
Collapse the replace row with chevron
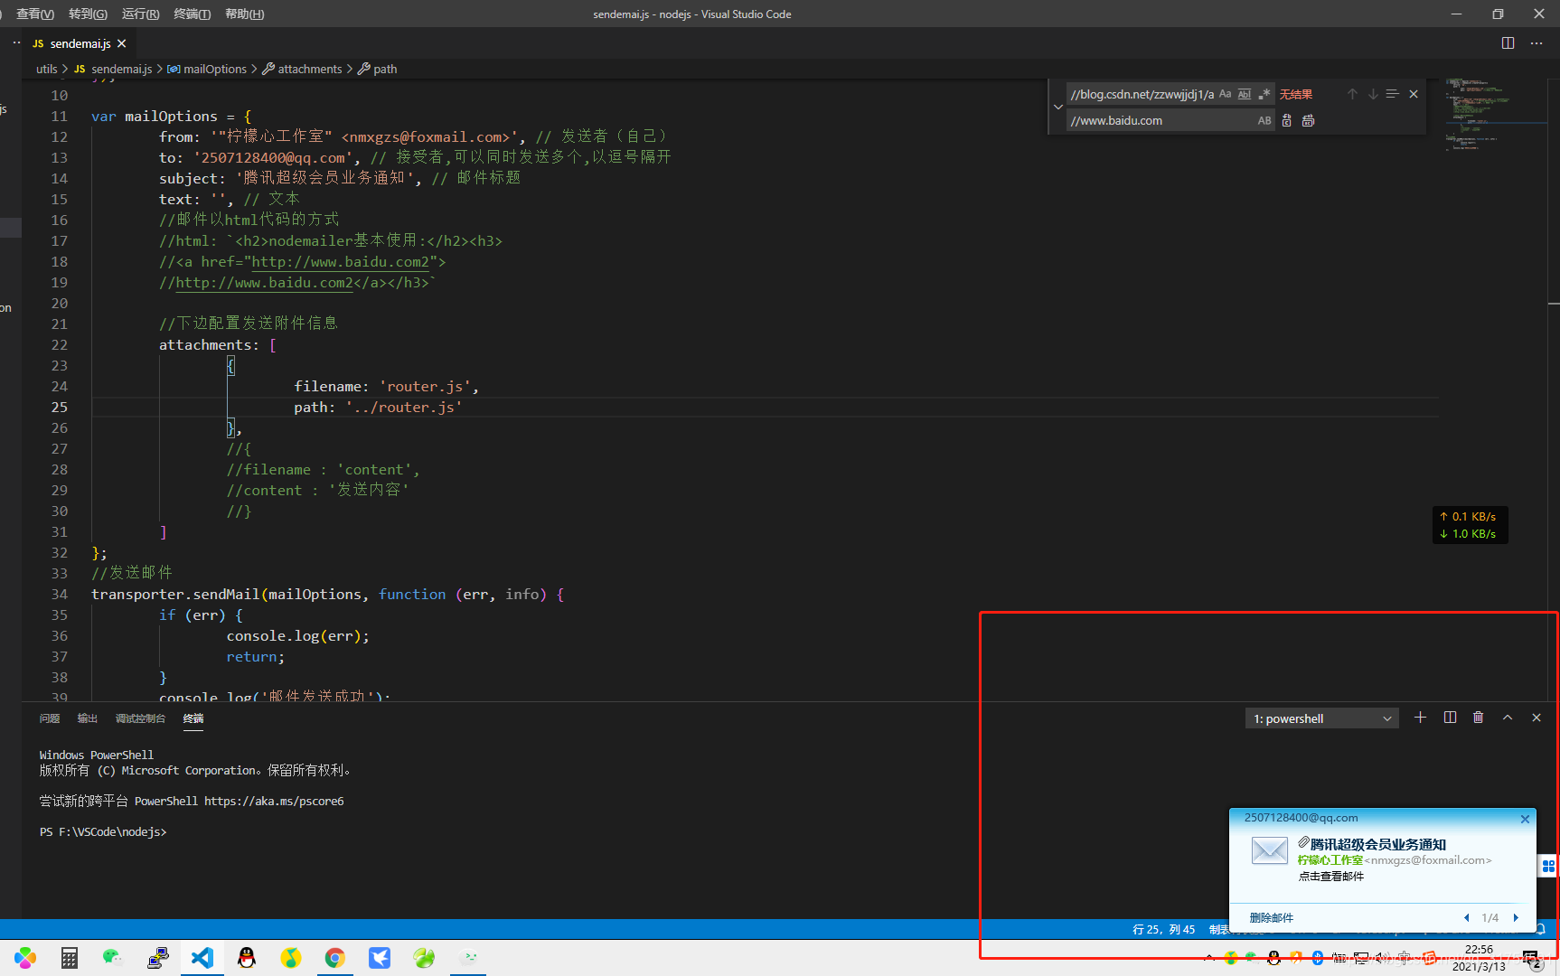coord(1058,107)
